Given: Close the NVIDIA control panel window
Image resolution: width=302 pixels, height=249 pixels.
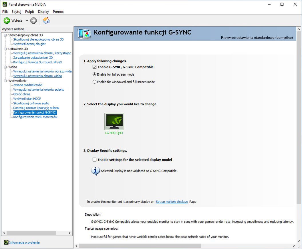Looking at the screenshot, I should (x=295, y=4).
